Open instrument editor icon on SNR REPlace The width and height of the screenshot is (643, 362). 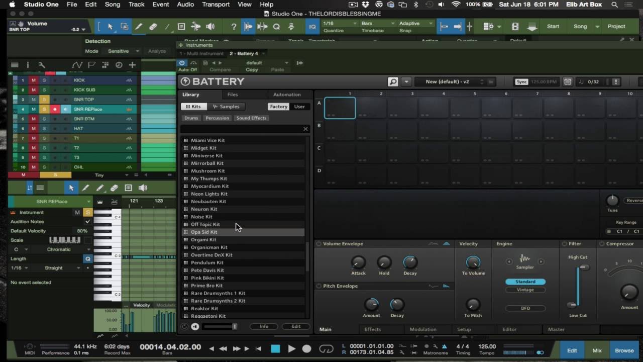129,109
